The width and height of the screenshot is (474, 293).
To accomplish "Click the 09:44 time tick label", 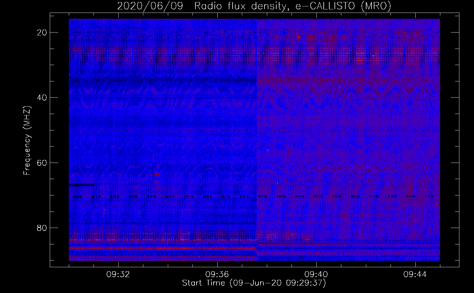I will click(415, 275).
